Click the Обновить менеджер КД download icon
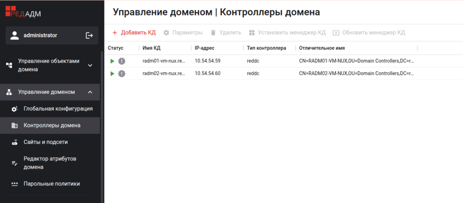Viewport: 463px width, 203px height. pos(336,33)
